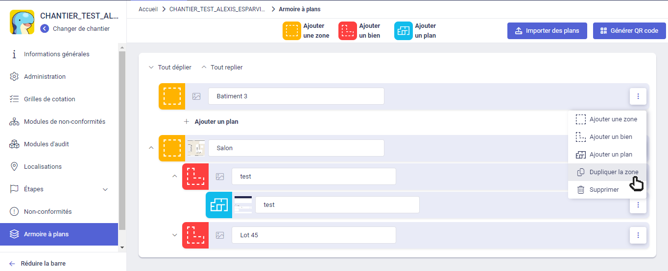Select 'Ajouter un bien' in the context menu
This screenshot has height=271, width=668.
pos(610,137)
